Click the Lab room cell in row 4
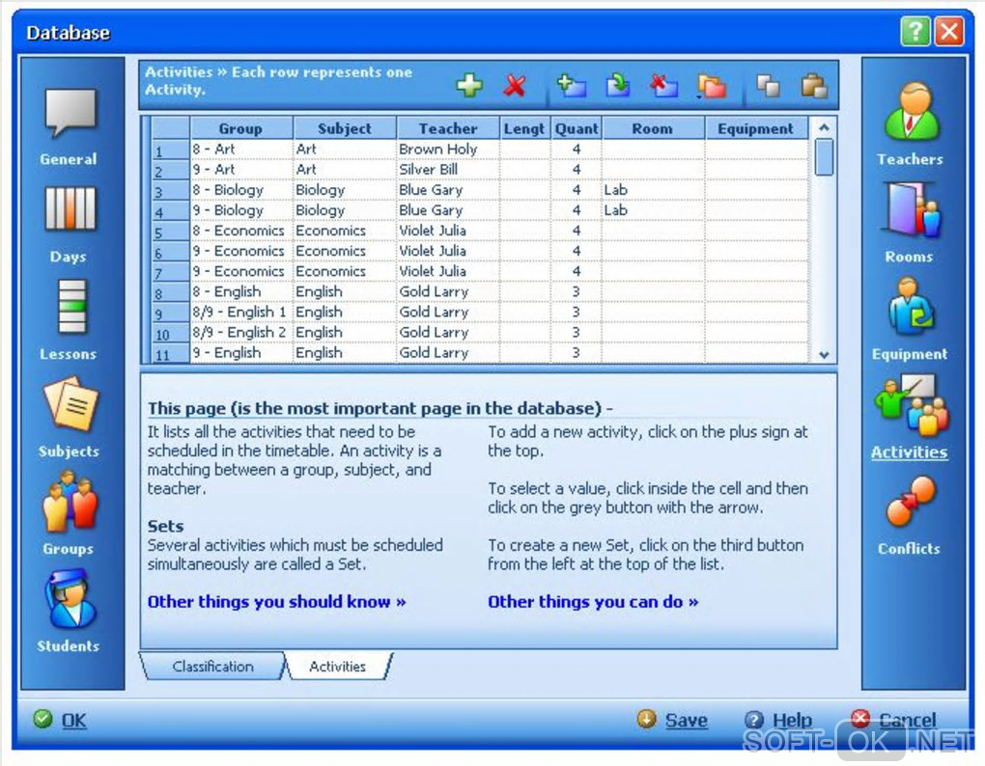The width and height of the screenshot is (985, 766). 654,210
